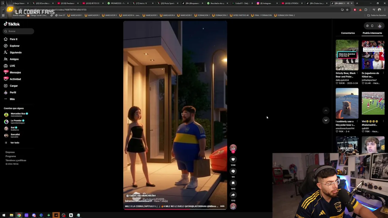Open CapCut Una edición más fácil tag
This screenshot has width=388, height=218.
click(141, 196)
